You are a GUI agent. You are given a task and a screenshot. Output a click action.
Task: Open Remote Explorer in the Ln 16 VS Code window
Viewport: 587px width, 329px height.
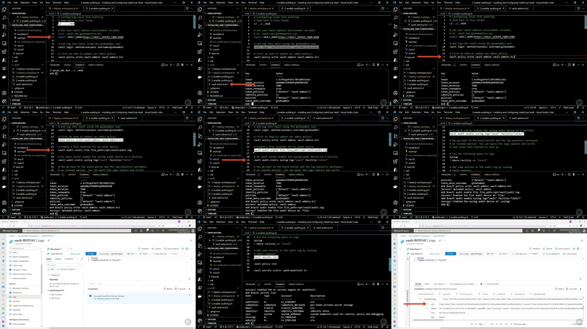click(200, 153)
